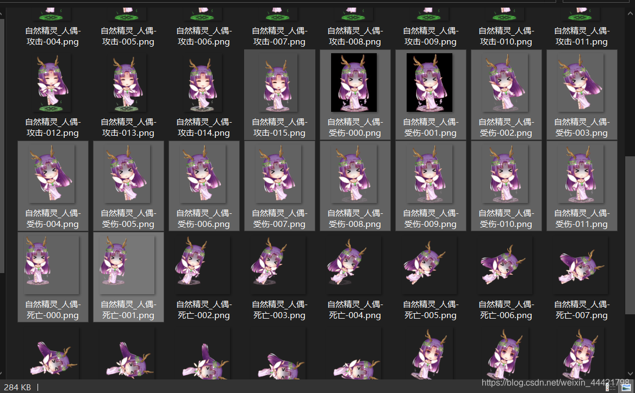Viewport: 635px width, 393px height.
Task: Select thumbnail of 受伤-006.png
Action: point(203,174)
